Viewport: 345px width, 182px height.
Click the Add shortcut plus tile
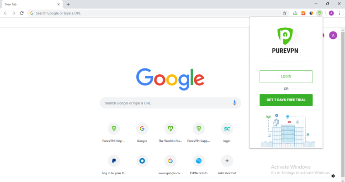pyautogui.click(x=227, y=165)
